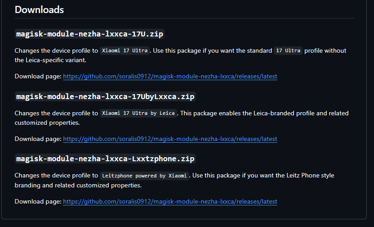This screenshot has height=227, width=374.
Task: Click the magisk-module-nezha-lxxca-Lxxtzphone.zip heading
Action: click(105, 159)
